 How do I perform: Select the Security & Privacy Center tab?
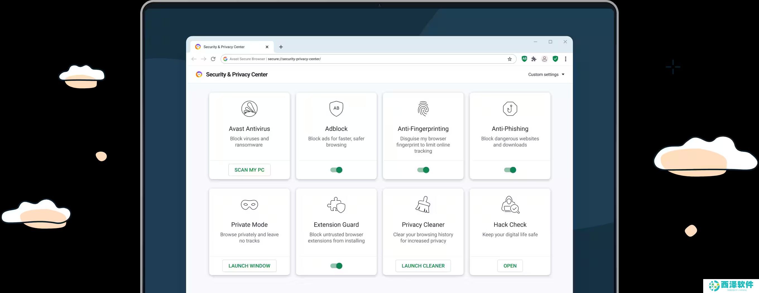232,47
